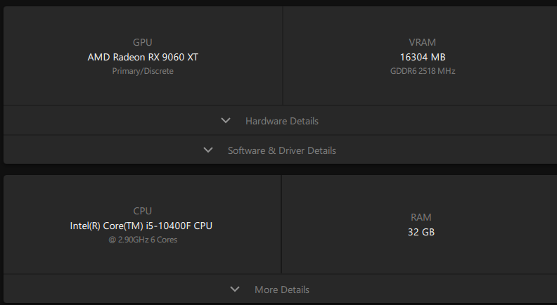Click the GDDR6 2518 MHz text
The image size is (557, 305).
pyautogui.click(x=423, y=71)
